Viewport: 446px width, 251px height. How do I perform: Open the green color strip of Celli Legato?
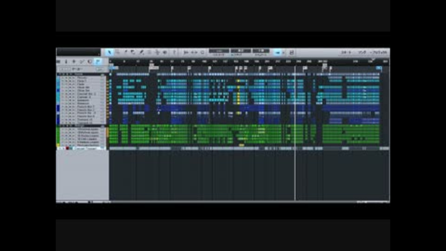pos(58,139)
